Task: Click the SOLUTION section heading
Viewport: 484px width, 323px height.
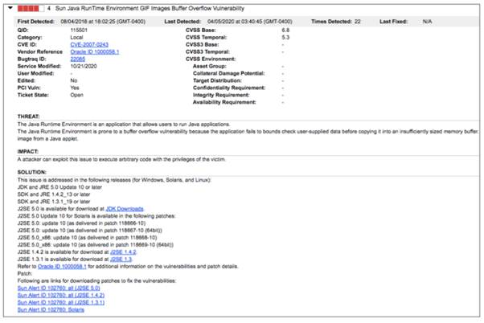Action: 32,172
